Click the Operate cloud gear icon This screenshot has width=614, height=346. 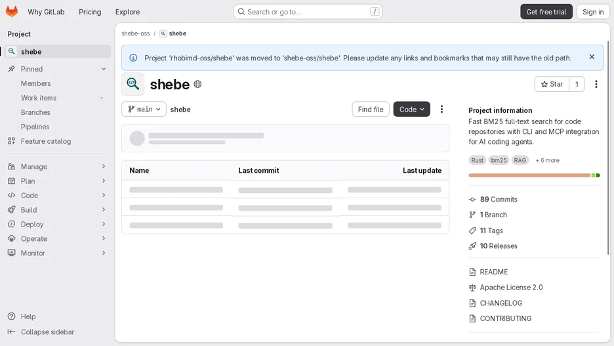(x=12, y=238)
